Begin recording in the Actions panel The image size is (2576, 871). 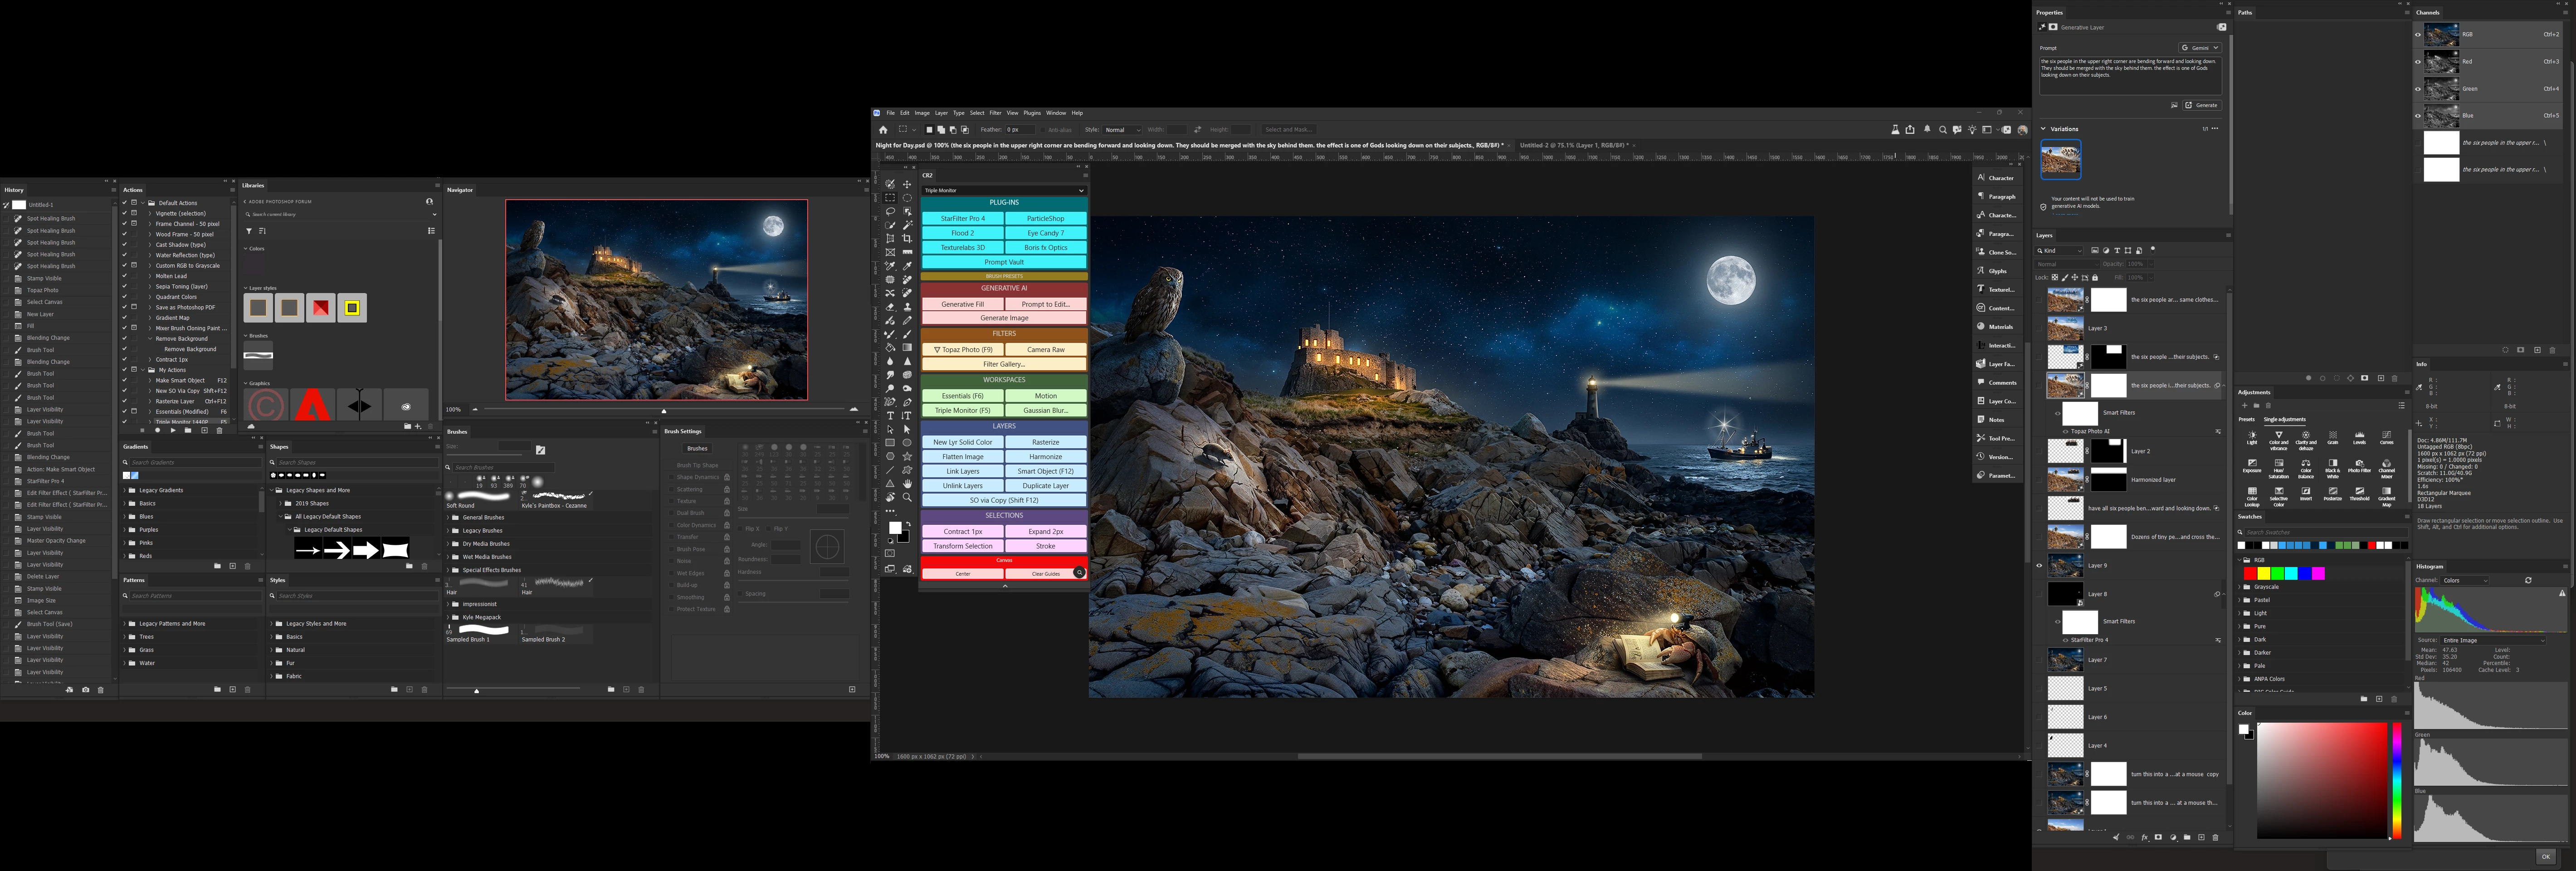[x=157, y=431]
